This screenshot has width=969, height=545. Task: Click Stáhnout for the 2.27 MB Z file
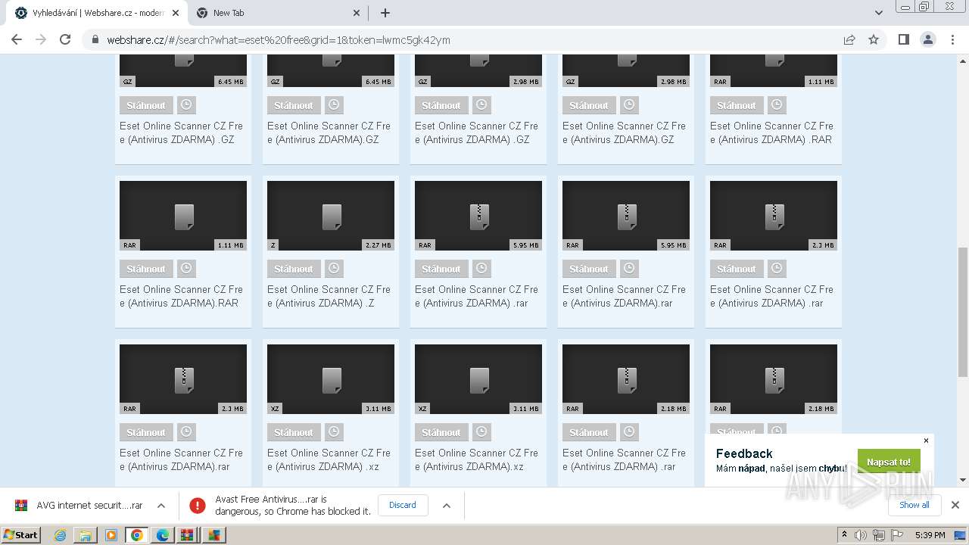[293, 269]
